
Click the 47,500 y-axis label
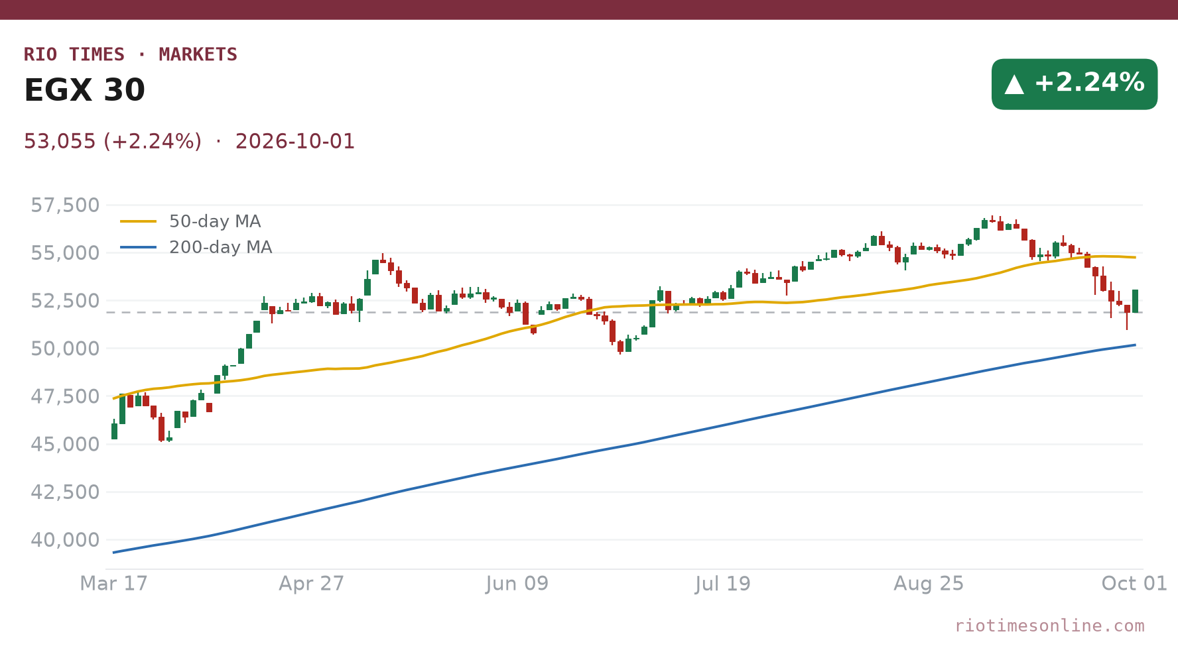(66, 396)
